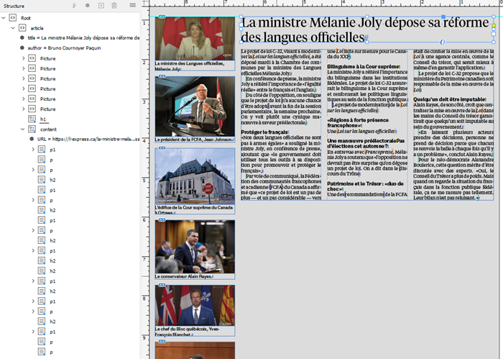
Task: Click yellow live-corner square on headline frame
Action: point(494,26)
